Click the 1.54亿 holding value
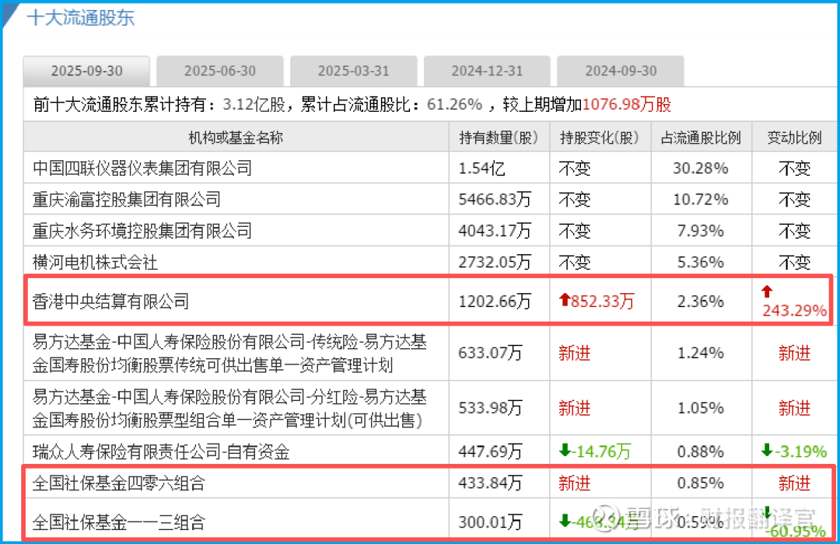Viewport: 840px width, 544px height. tap(481, 168)
